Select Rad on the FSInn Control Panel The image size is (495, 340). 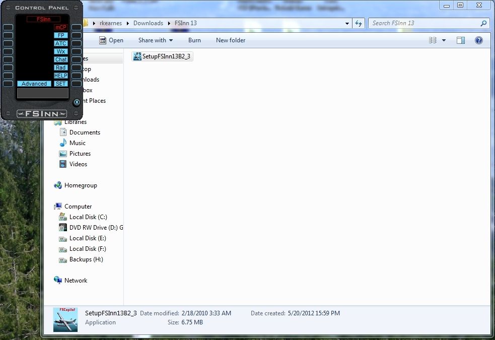click(x=60, y=67)
